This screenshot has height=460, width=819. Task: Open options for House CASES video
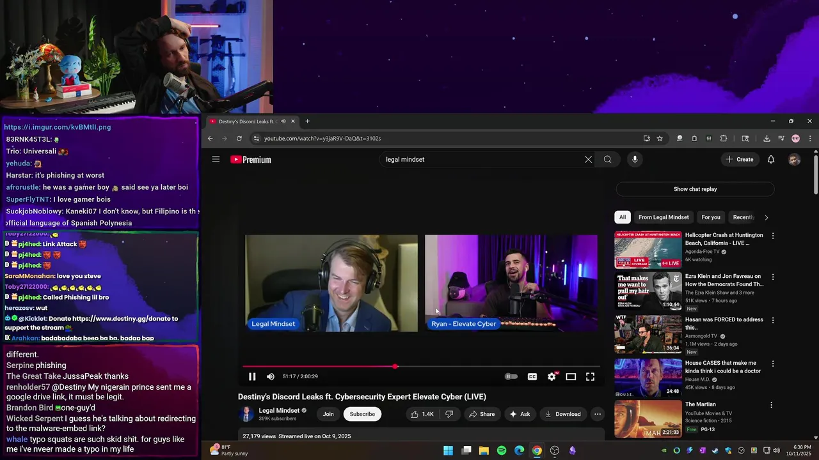(x=772, y=364)
